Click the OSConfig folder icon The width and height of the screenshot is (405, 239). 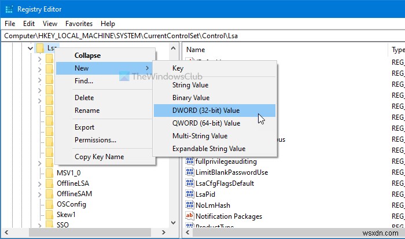[50, 204]
